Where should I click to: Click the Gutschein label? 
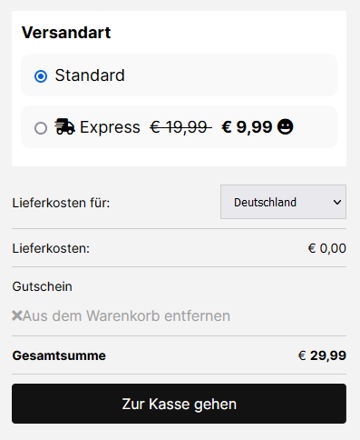(42, 286)
